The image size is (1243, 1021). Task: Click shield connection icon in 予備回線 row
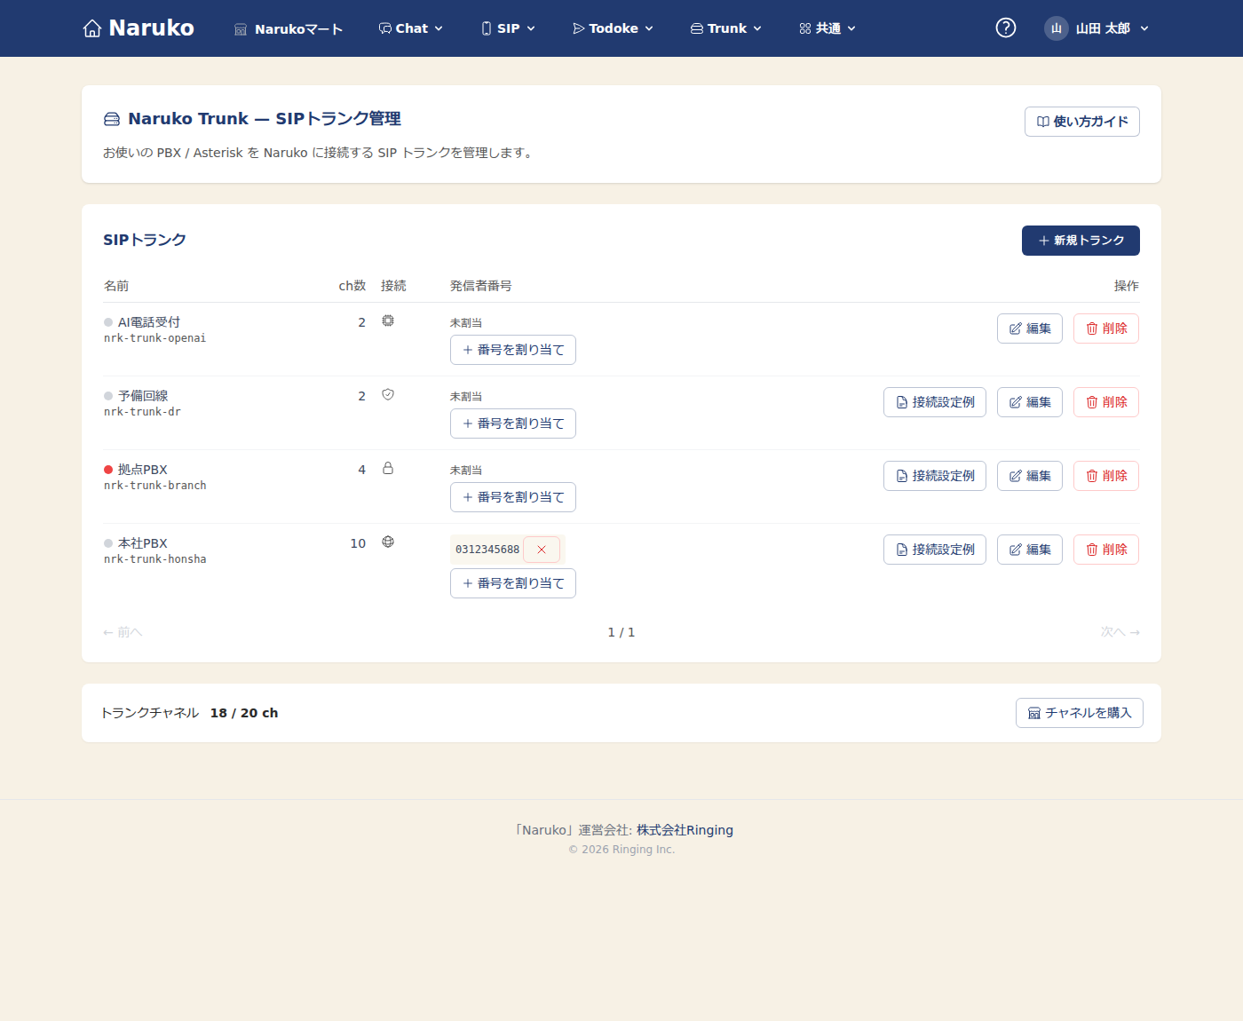point(388,395)
